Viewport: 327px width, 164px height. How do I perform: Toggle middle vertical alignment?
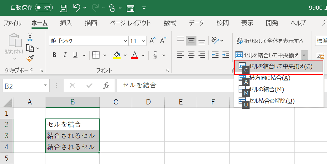tap(191, 41)
